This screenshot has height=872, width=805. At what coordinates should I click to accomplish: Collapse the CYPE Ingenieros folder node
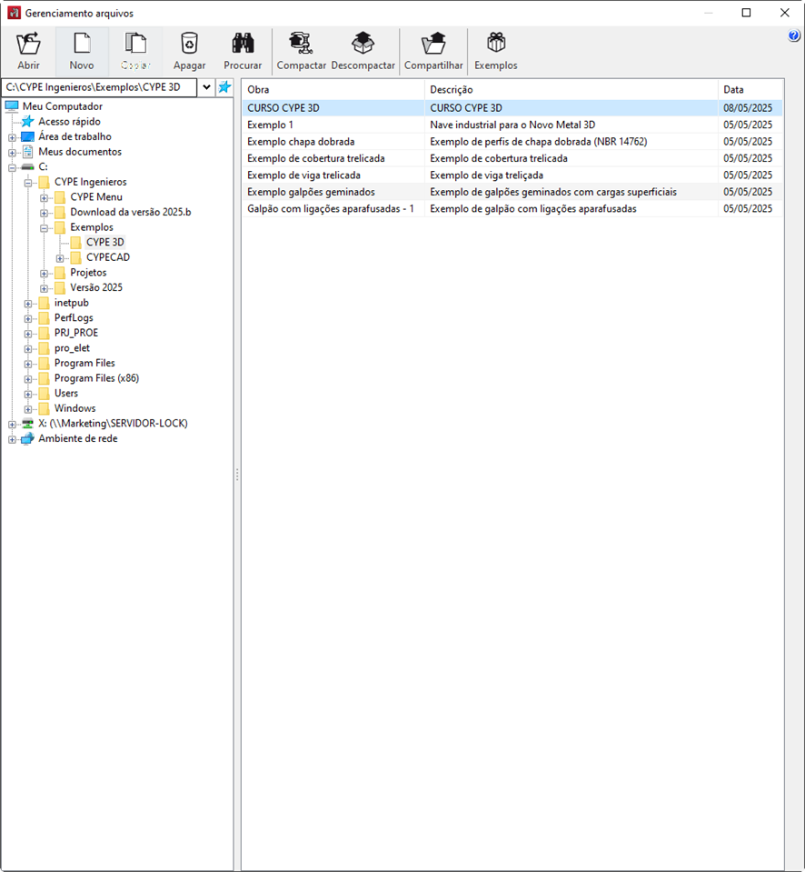coord(28,183)
